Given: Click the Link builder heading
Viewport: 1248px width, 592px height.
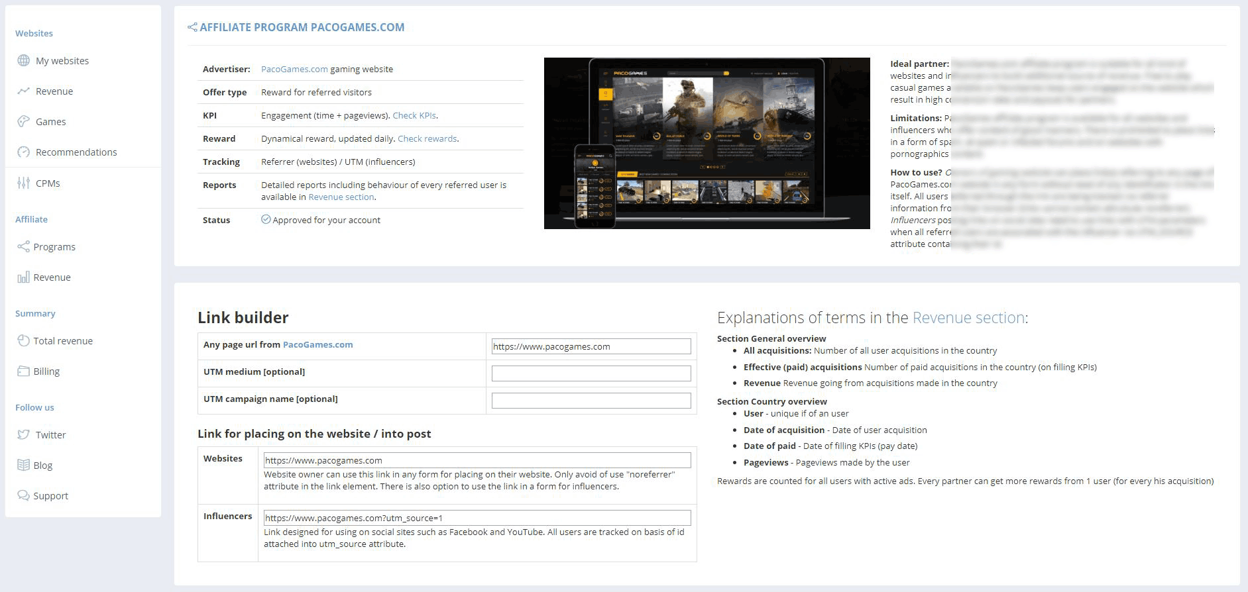Looking at the screenshot, I should 243,317.
